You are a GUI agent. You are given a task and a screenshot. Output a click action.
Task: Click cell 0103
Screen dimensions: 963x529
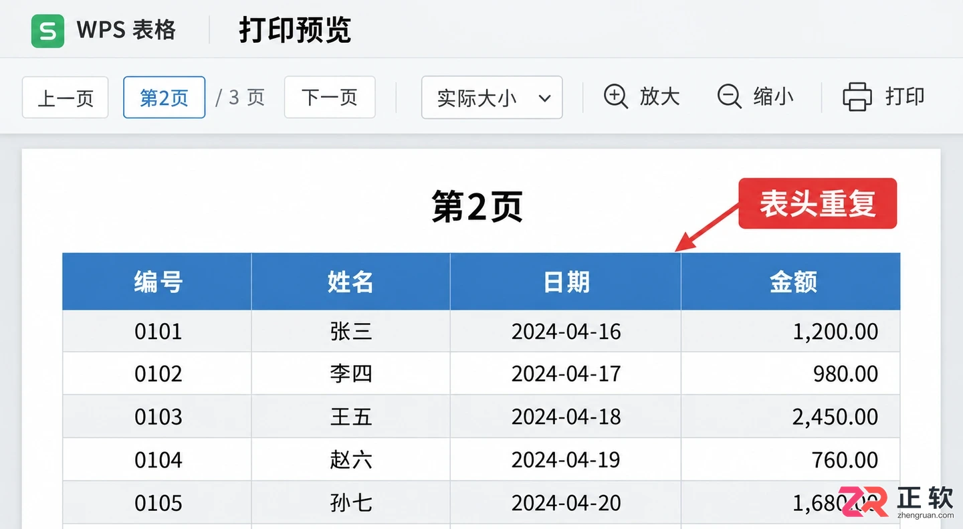(158, 417)
